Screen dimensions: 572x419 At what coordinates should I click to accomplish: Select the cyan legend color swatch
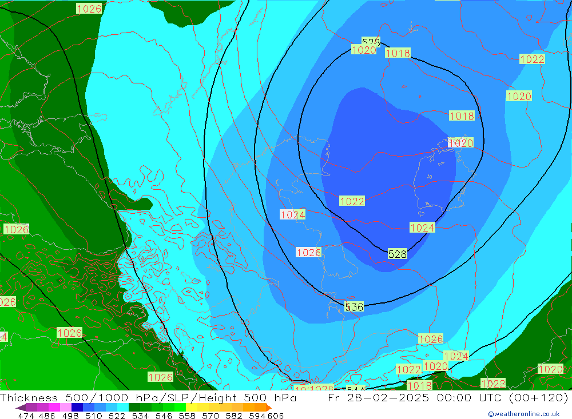tap(123, 407)
